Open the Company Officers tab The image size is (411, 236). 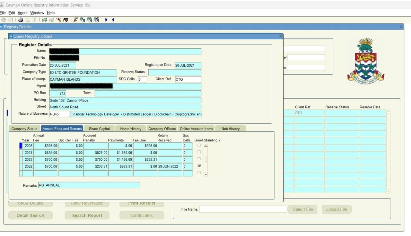point(162,129)
